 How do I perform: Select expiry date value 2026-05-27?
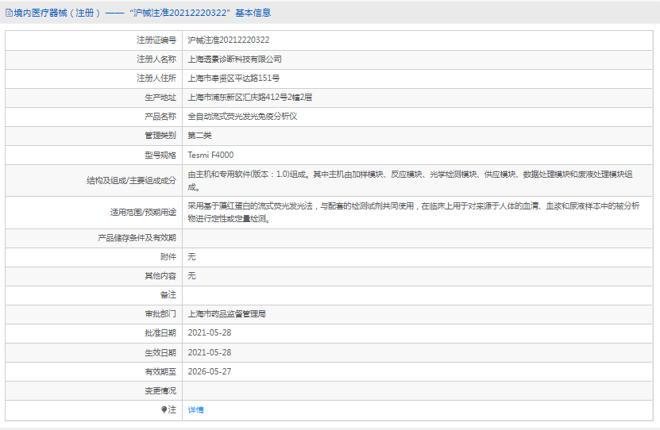(210, 371)
